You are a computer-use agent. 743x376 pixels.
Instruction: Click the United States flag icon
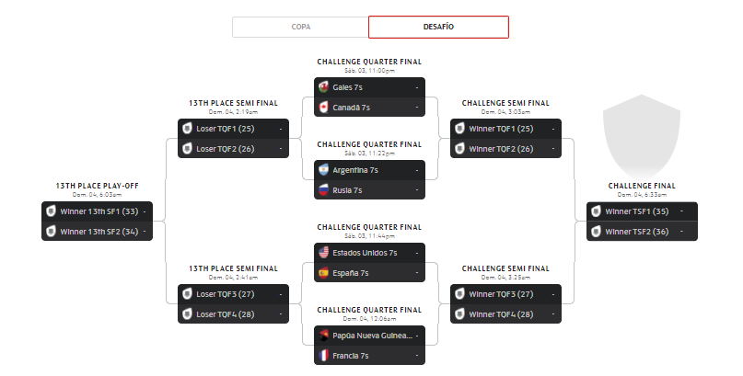[x=323, y=253]
